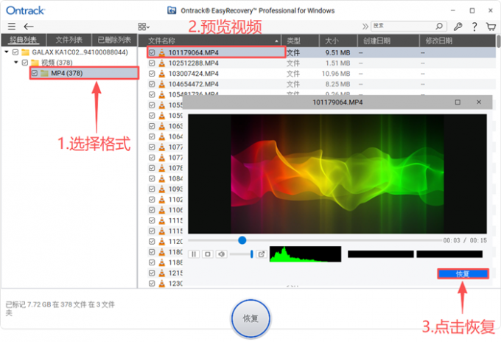The image size is (501, 342).
Task: Click VLC cone icon of row 1120
Action: 162,242
